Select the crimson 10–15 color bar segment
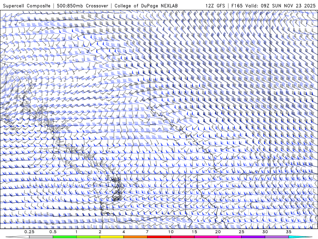The width and height of the screenshot is (318, 239). pyautogui.click(x=182, y=237)
